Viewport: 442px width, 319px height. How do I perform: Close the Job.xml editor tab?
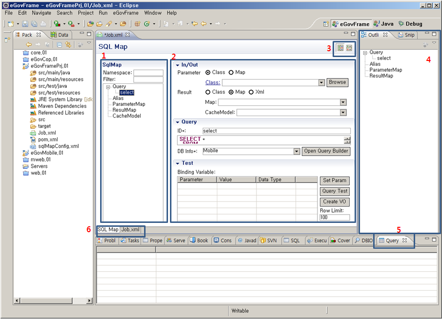coord(128,35)
